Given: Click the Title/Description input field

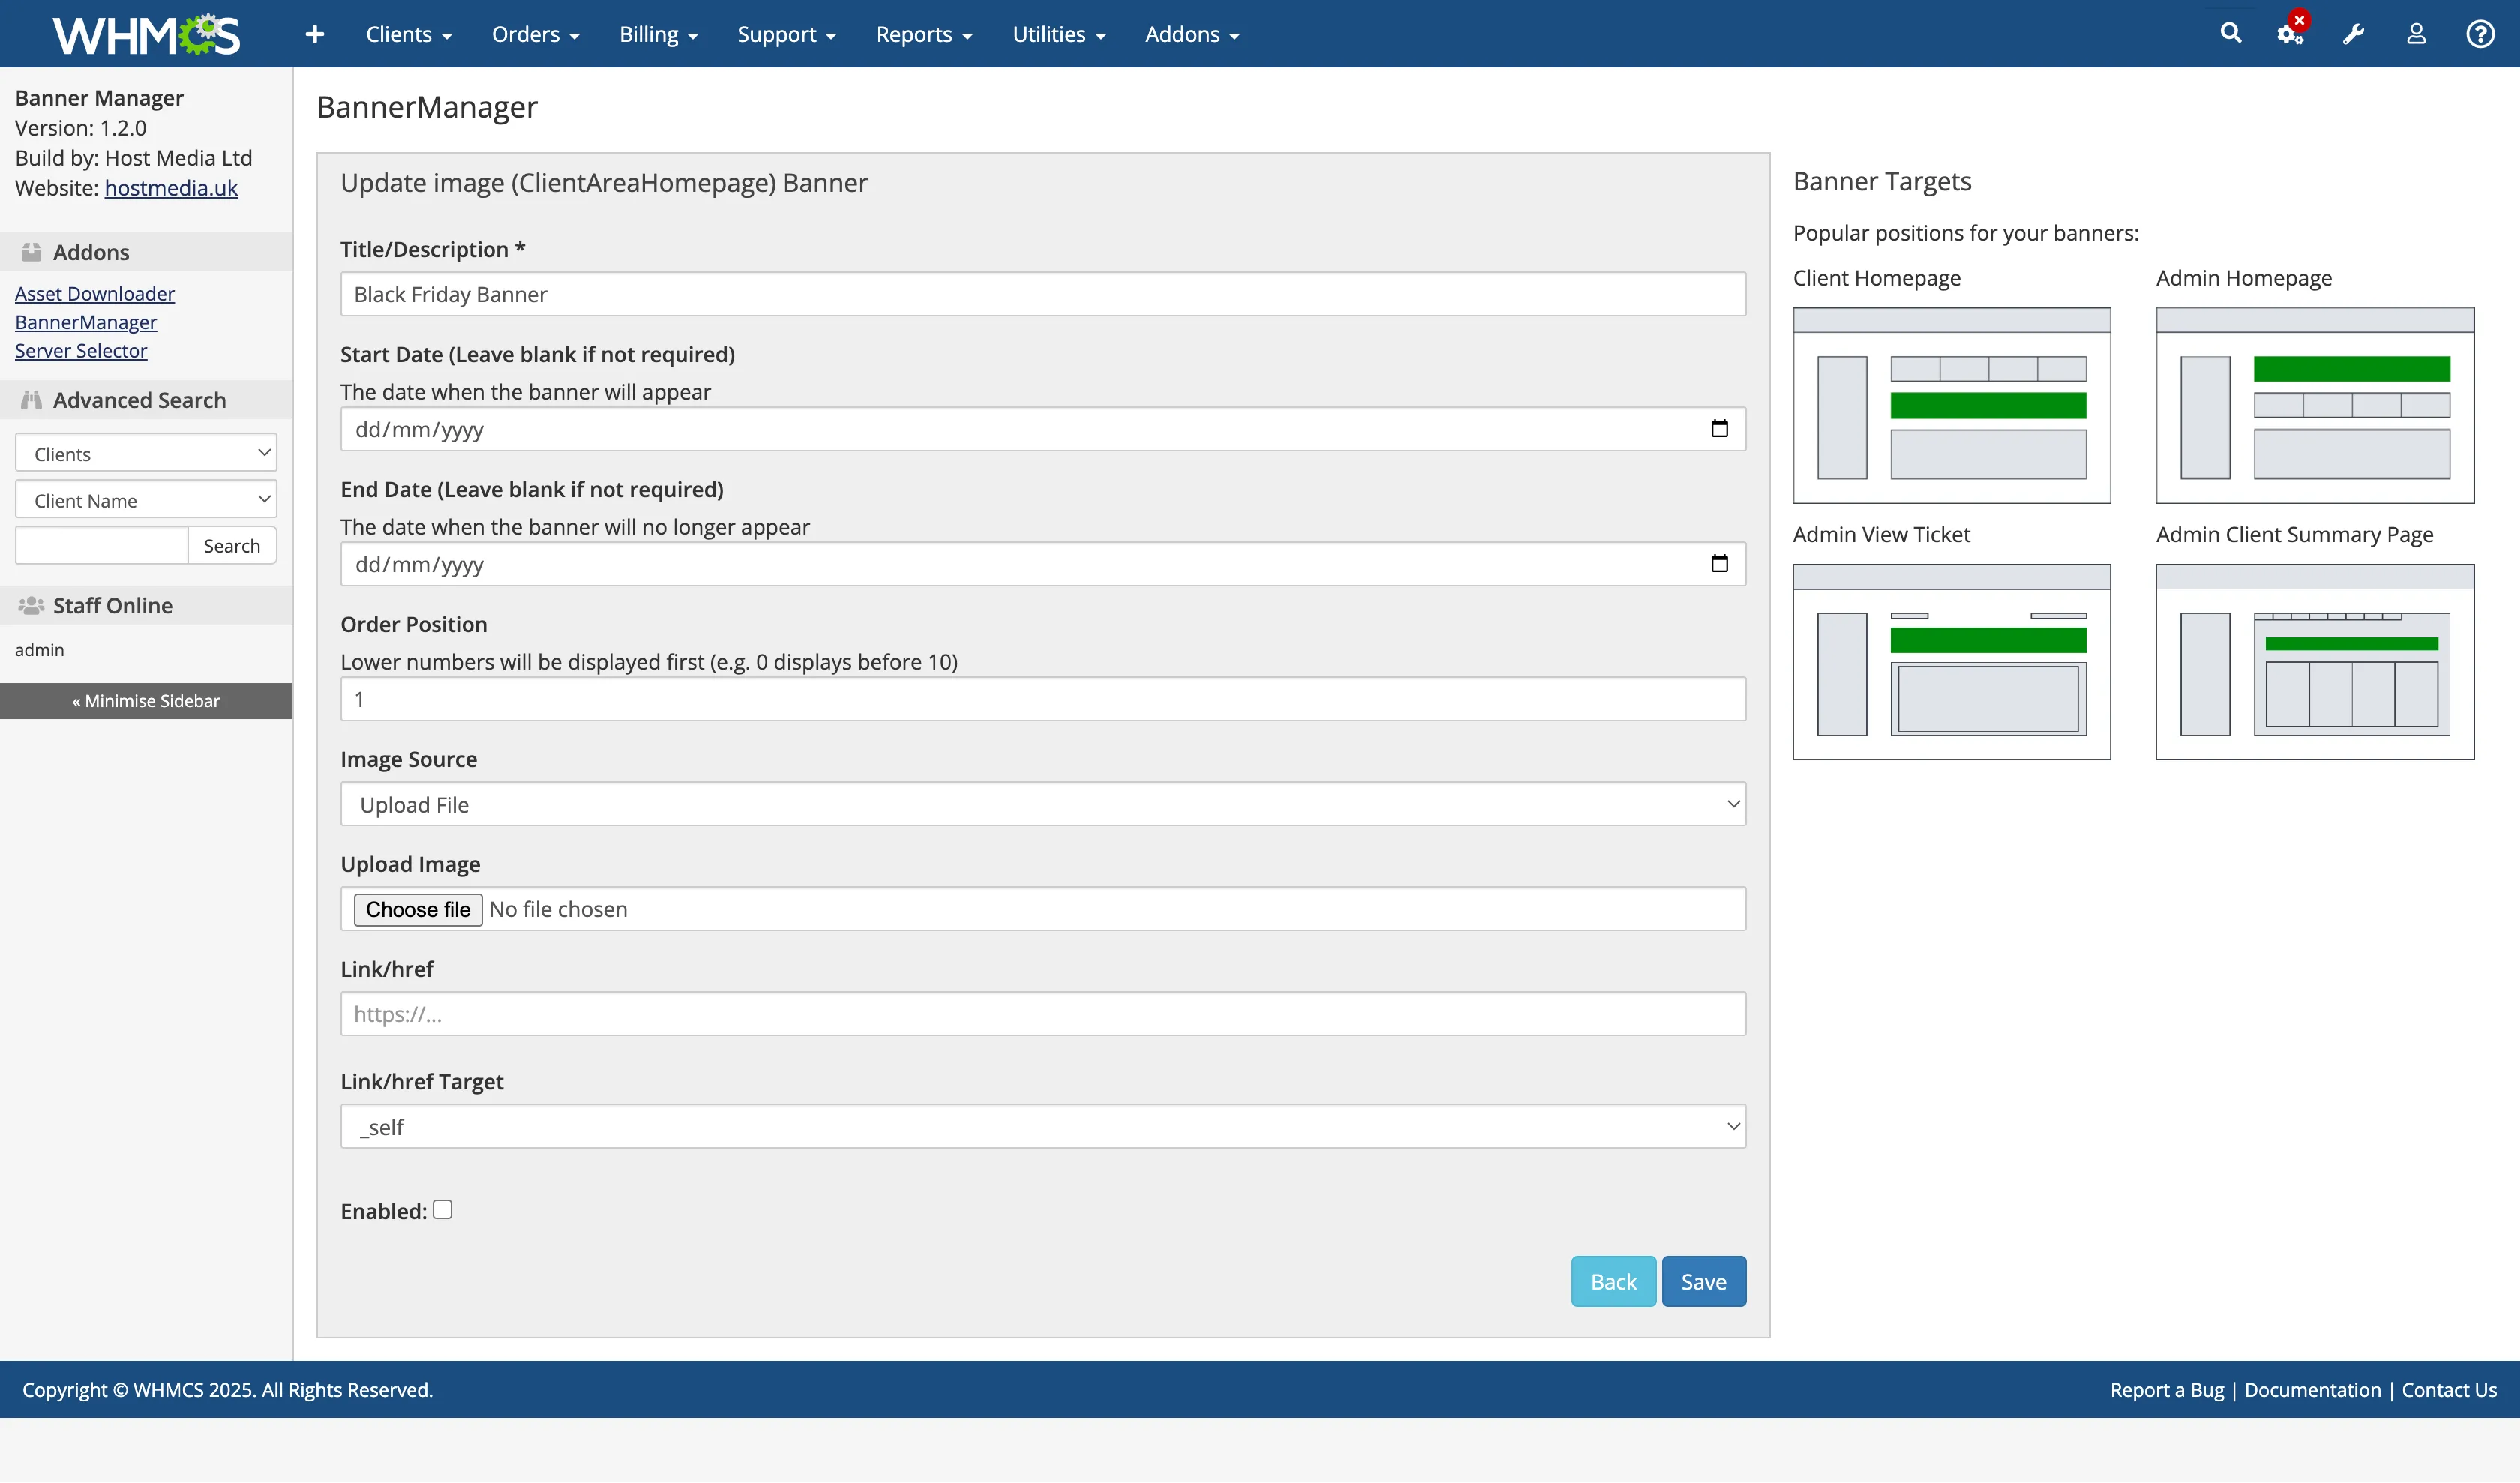Looking at the screenshot, I should point(1043,294).
